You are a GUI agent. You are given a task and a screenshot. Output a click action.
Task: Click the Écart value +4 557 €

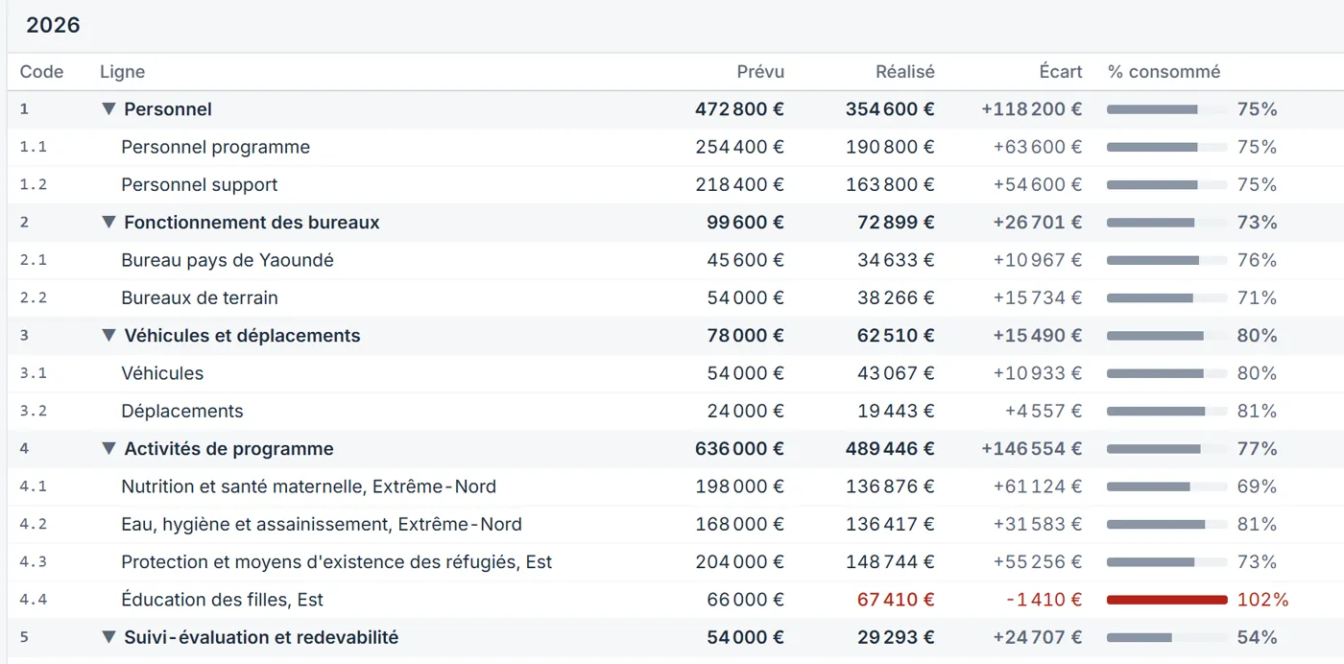pos(1044,411)
